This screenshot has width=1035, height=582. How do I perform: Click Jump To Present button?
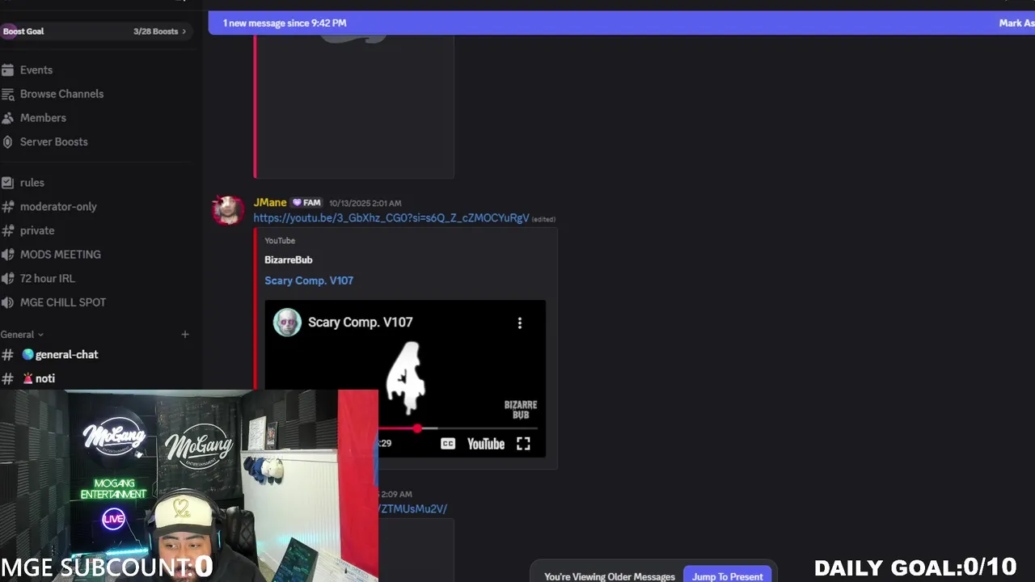[x=728, y=576]
